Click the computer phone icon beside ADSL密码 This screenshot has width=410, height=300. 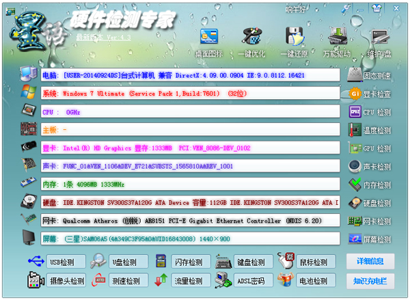[223, 280]
